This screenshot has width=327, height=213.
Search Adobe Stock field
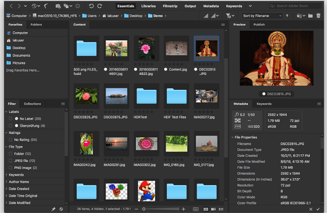click(295, 6)
